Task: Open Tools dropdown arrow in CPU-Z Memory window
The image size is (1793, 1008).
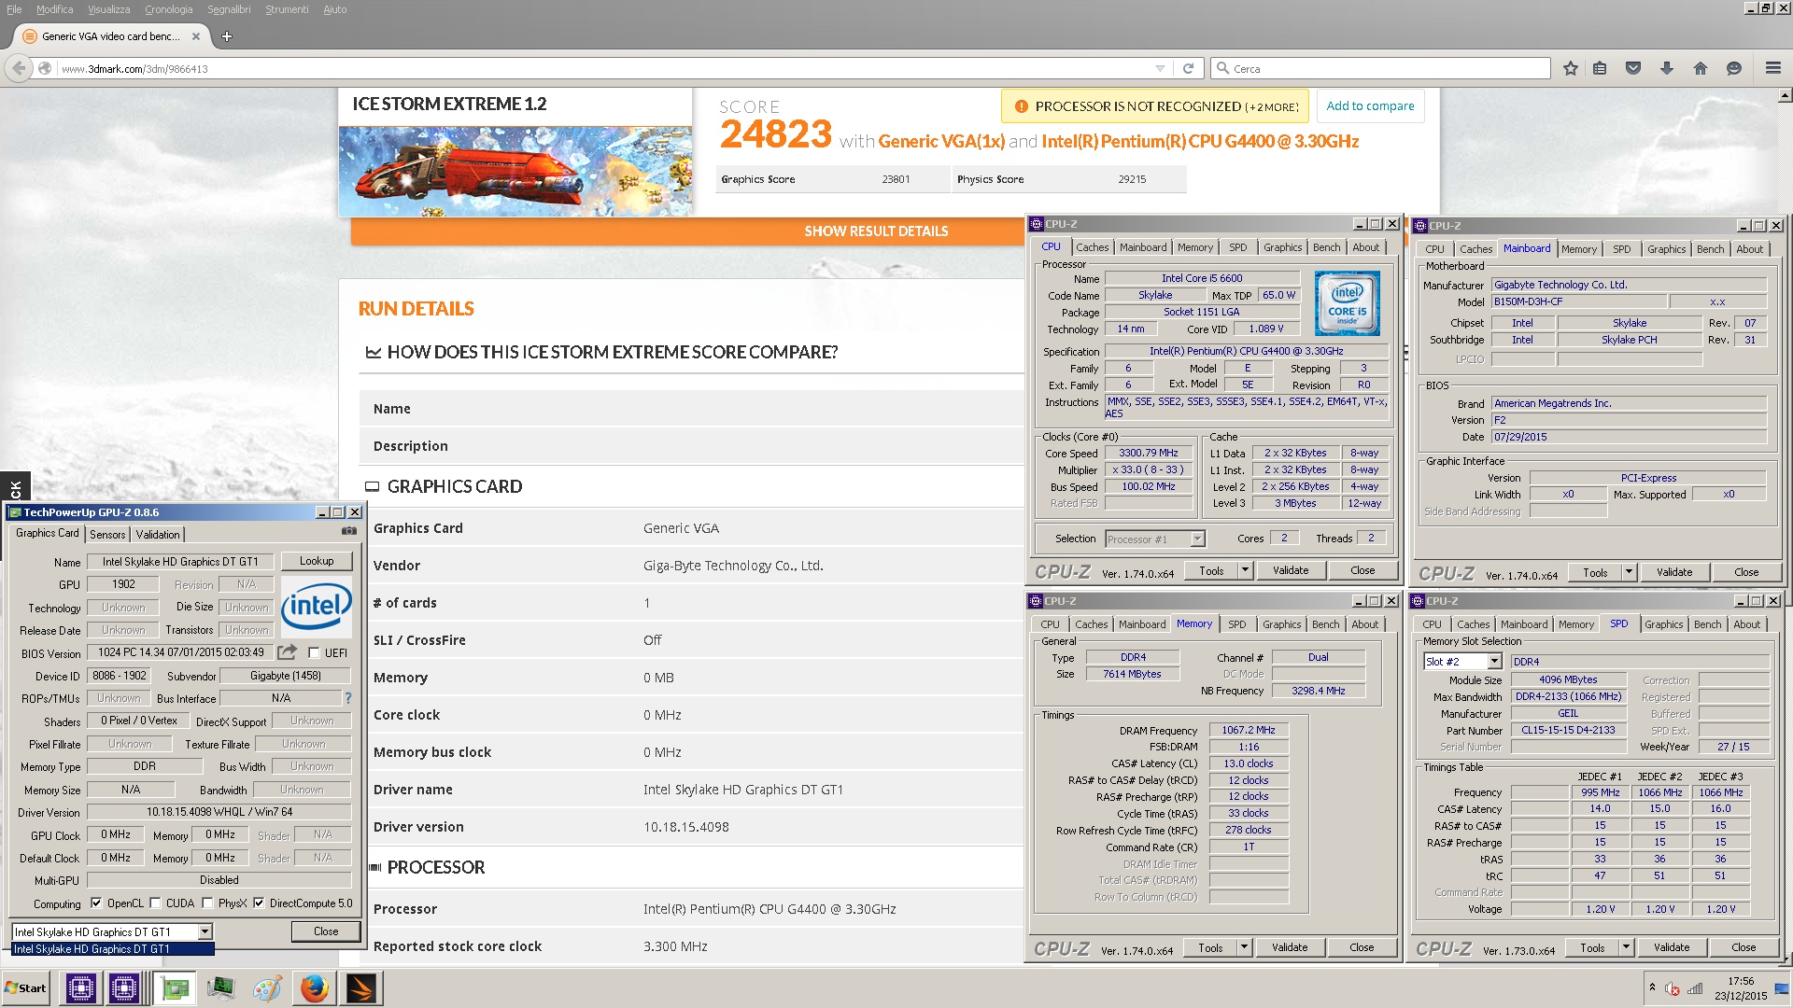Action: click(x=1243, y=947)
